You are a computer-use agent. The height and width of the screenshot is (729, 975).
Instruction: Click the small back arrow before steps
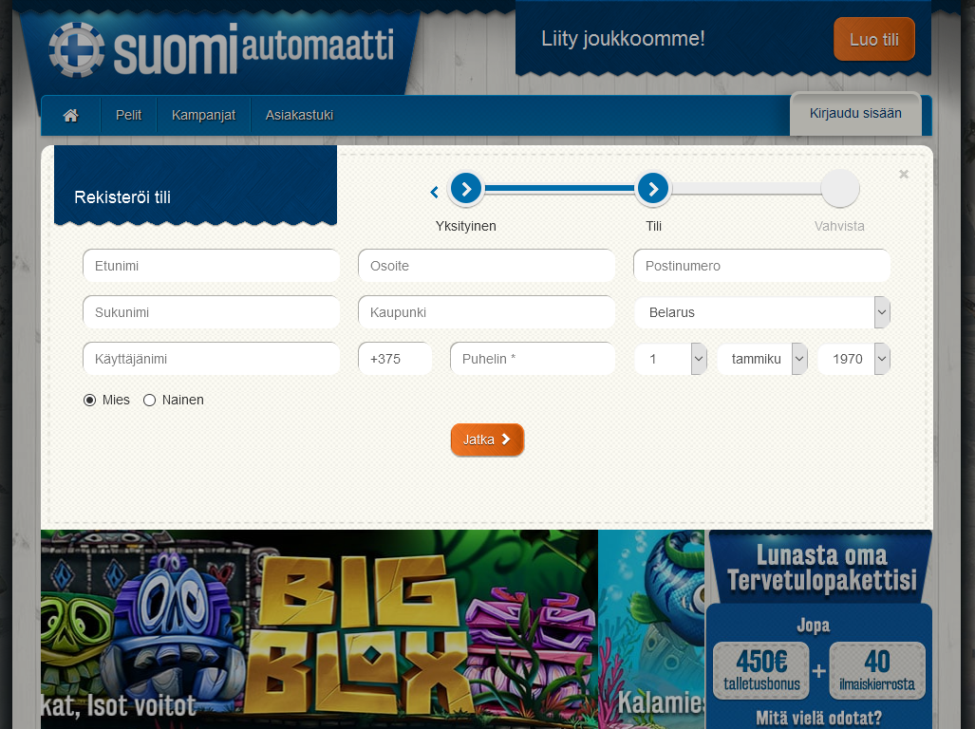coord(434,193)
